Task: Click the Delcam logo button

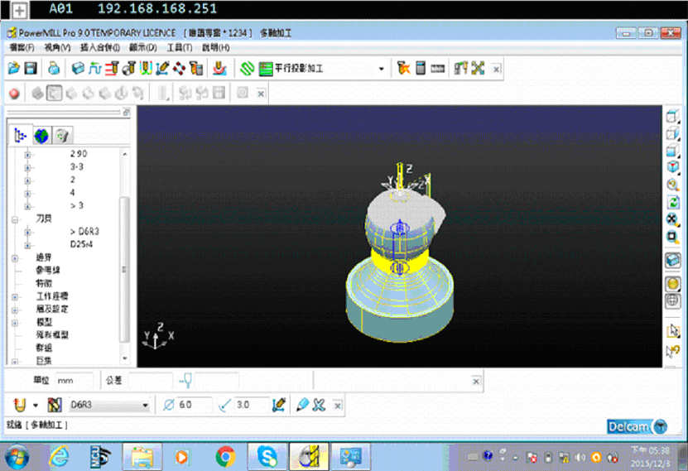Action: click(636, 426)
